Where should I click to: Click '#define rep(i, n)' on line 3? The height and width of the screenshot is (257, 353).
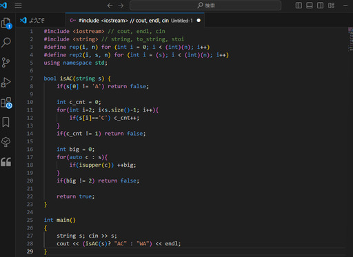pyautogui.click(x=71, y=47)
